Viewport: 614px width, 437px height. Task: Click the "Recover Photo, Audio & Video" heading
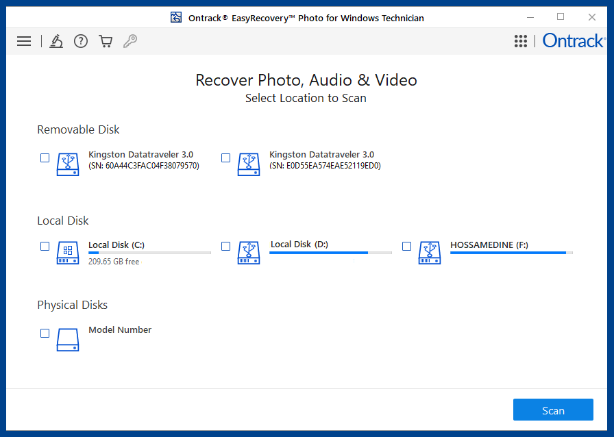click(x=306, y=80)
